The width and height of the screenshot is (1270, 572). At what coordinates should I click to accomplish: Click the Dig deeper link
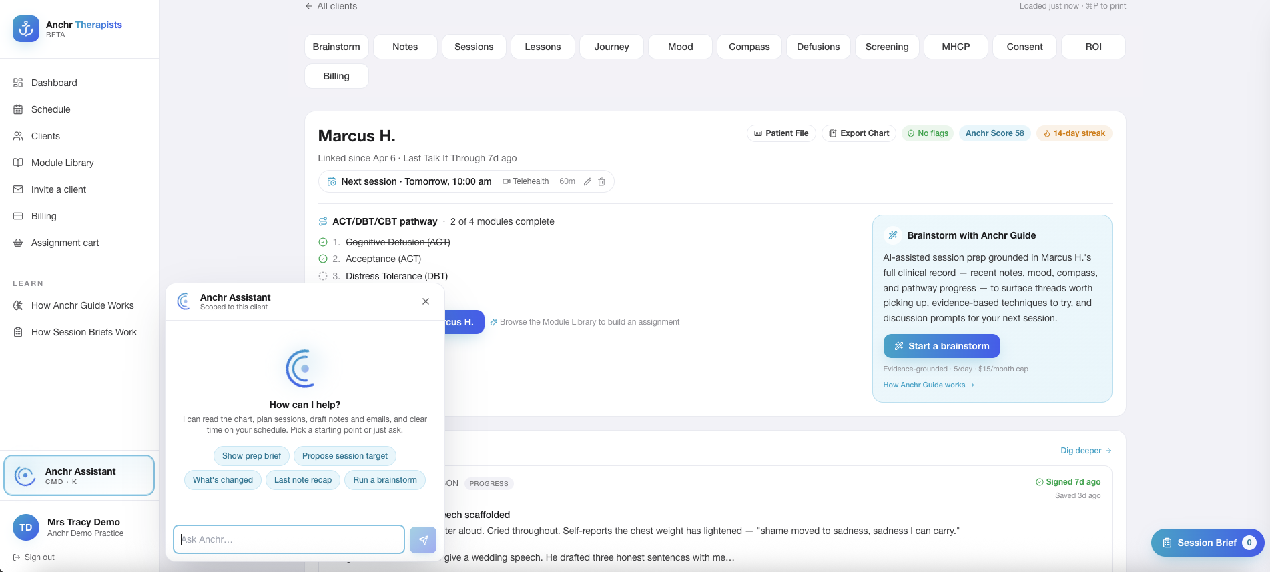click(1086, 451)
